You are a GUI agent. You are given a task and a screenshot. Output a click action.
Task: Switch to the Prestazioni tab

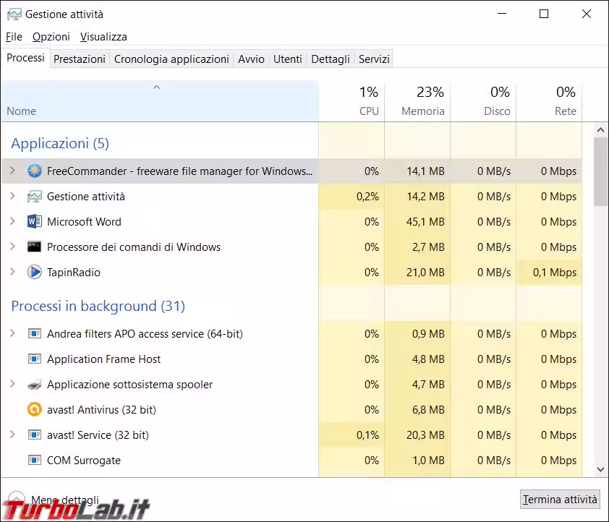80,59
